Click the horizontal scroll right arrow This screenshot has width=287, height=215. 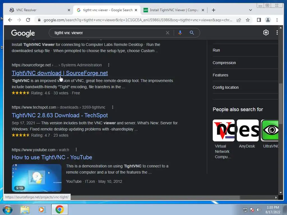click(276, 197)
